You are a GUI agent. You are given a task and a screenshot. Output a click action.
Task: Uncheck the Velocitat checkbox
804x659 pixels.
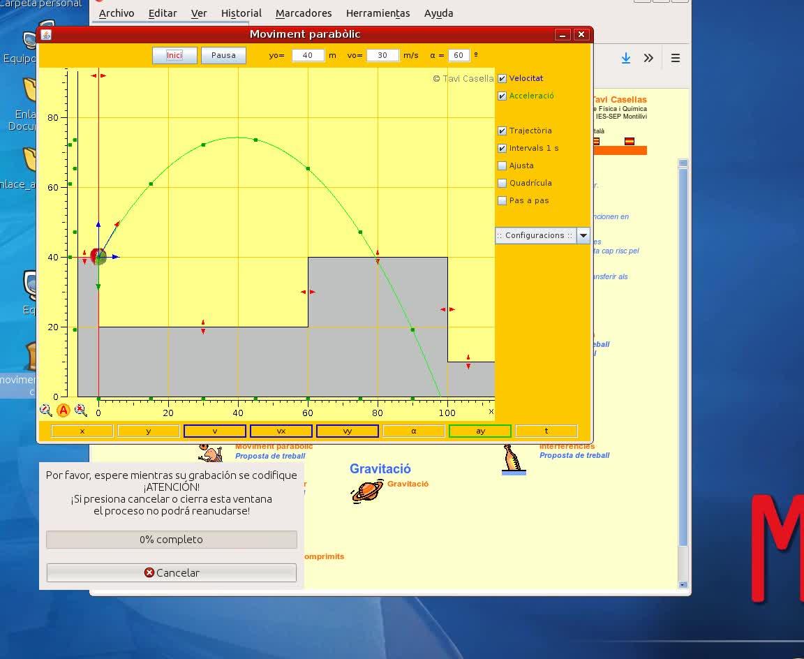coord(502,79)
